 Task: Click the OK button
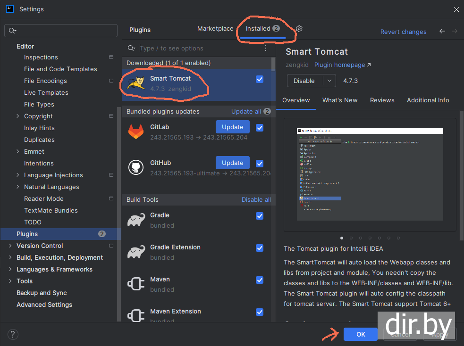pos(361,334)
